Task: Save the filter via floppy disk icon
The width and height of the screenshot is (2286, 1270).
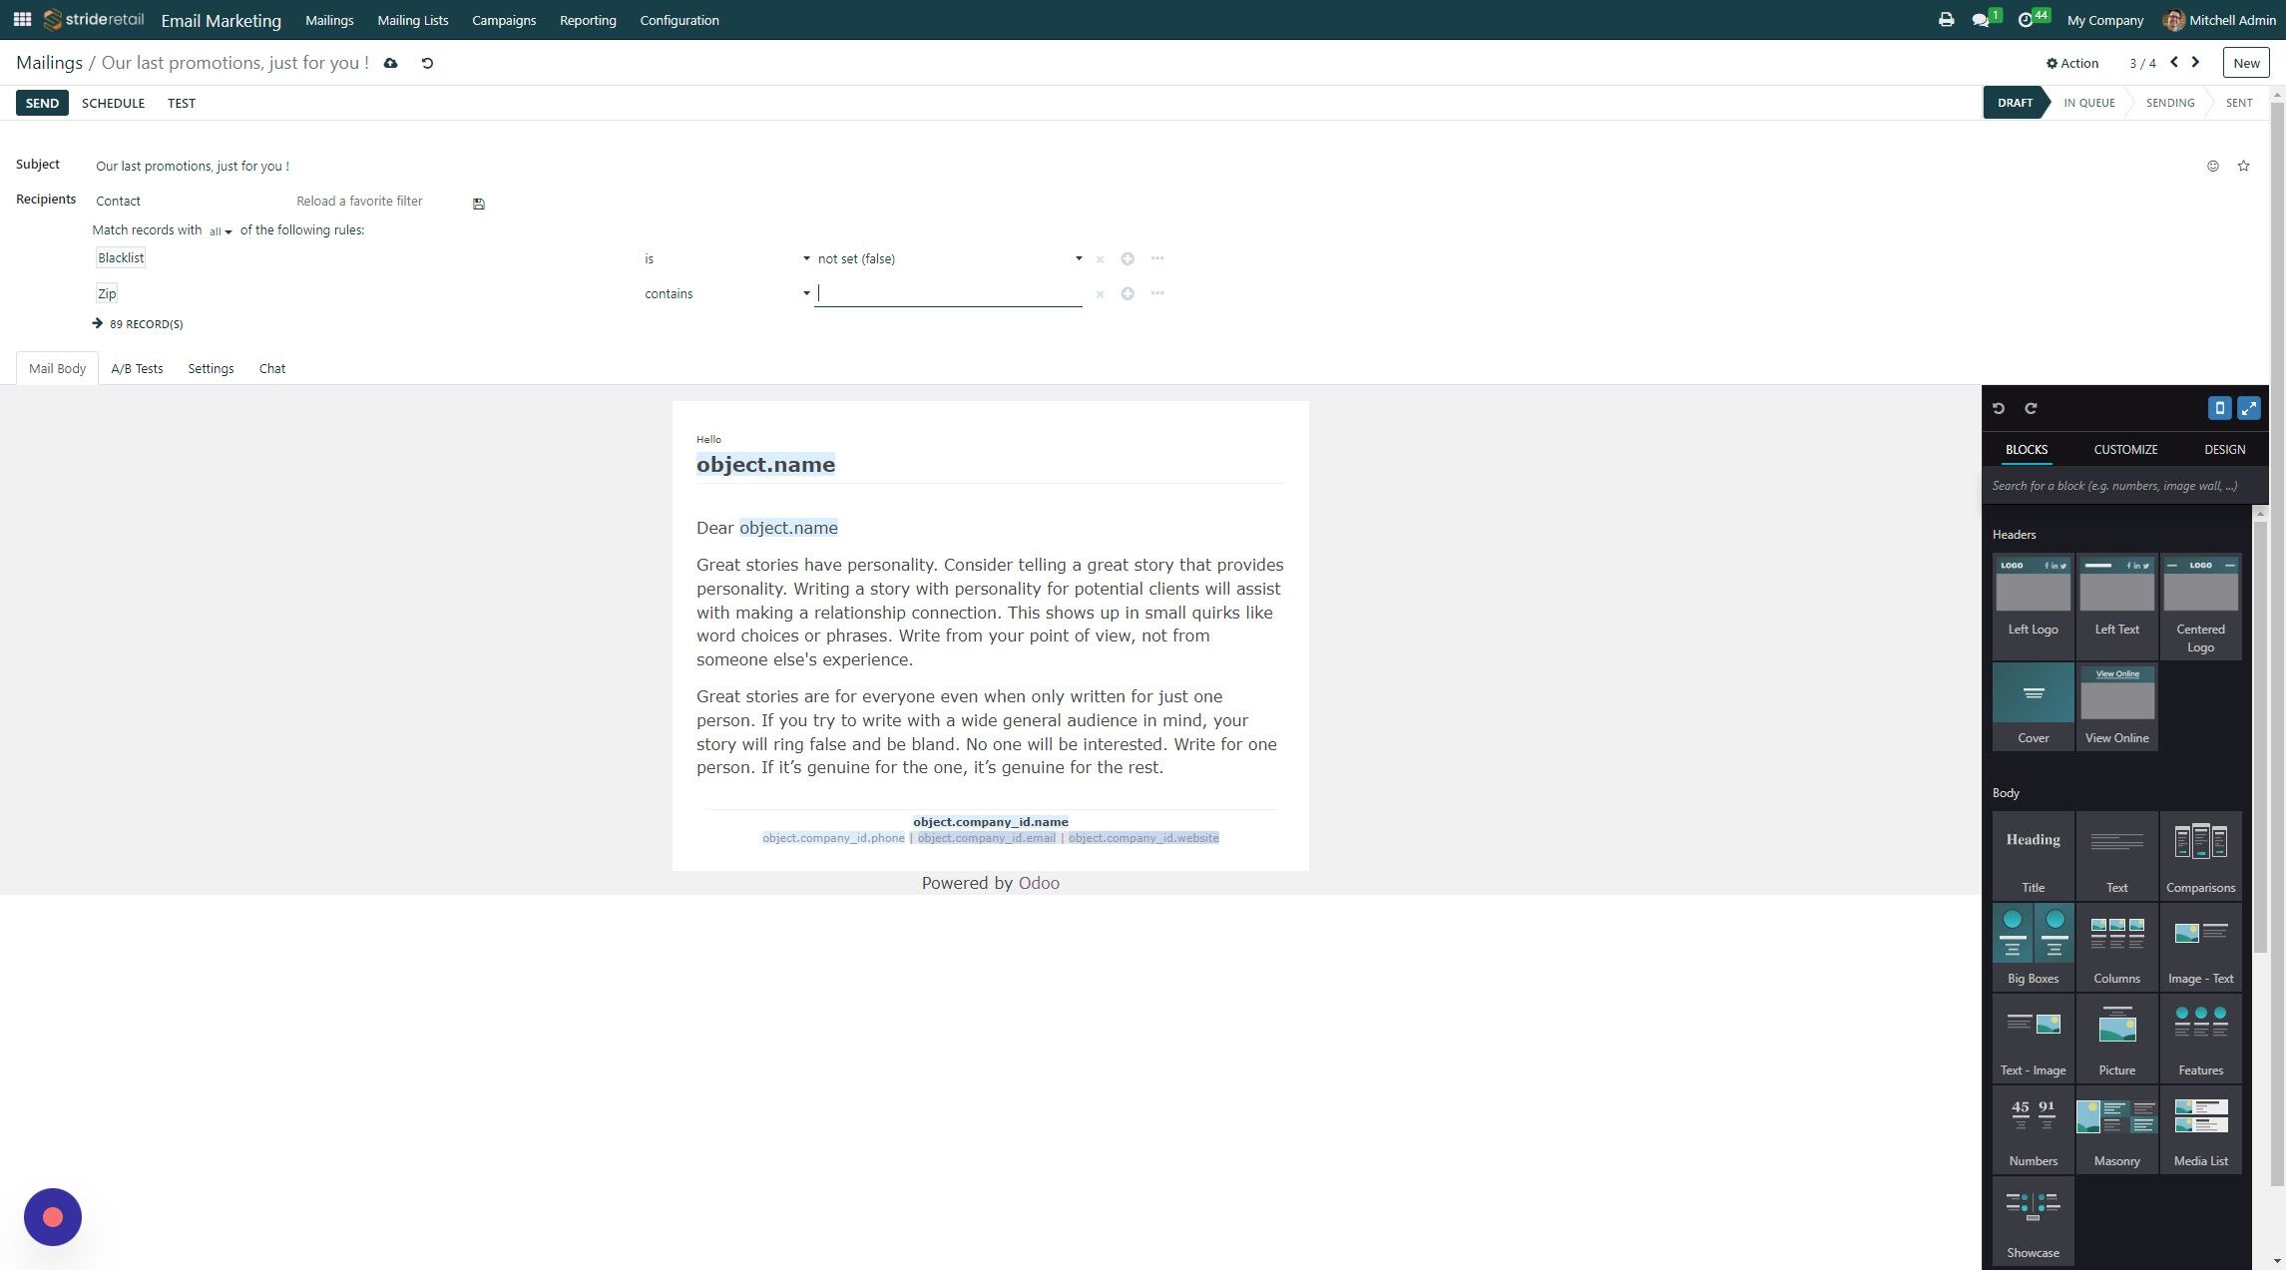Action: (479, 204)
